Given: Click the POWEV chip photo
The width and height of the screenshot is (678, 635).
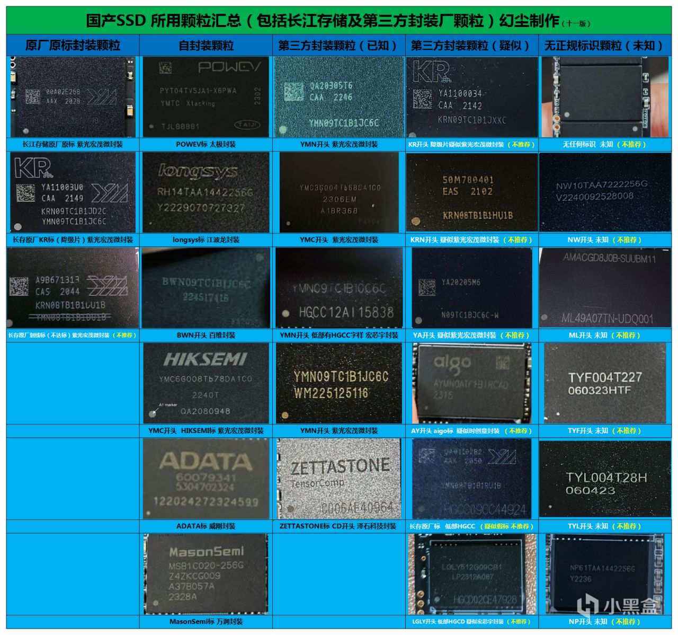Looking at the screenshot, I should tap(206, 97).
